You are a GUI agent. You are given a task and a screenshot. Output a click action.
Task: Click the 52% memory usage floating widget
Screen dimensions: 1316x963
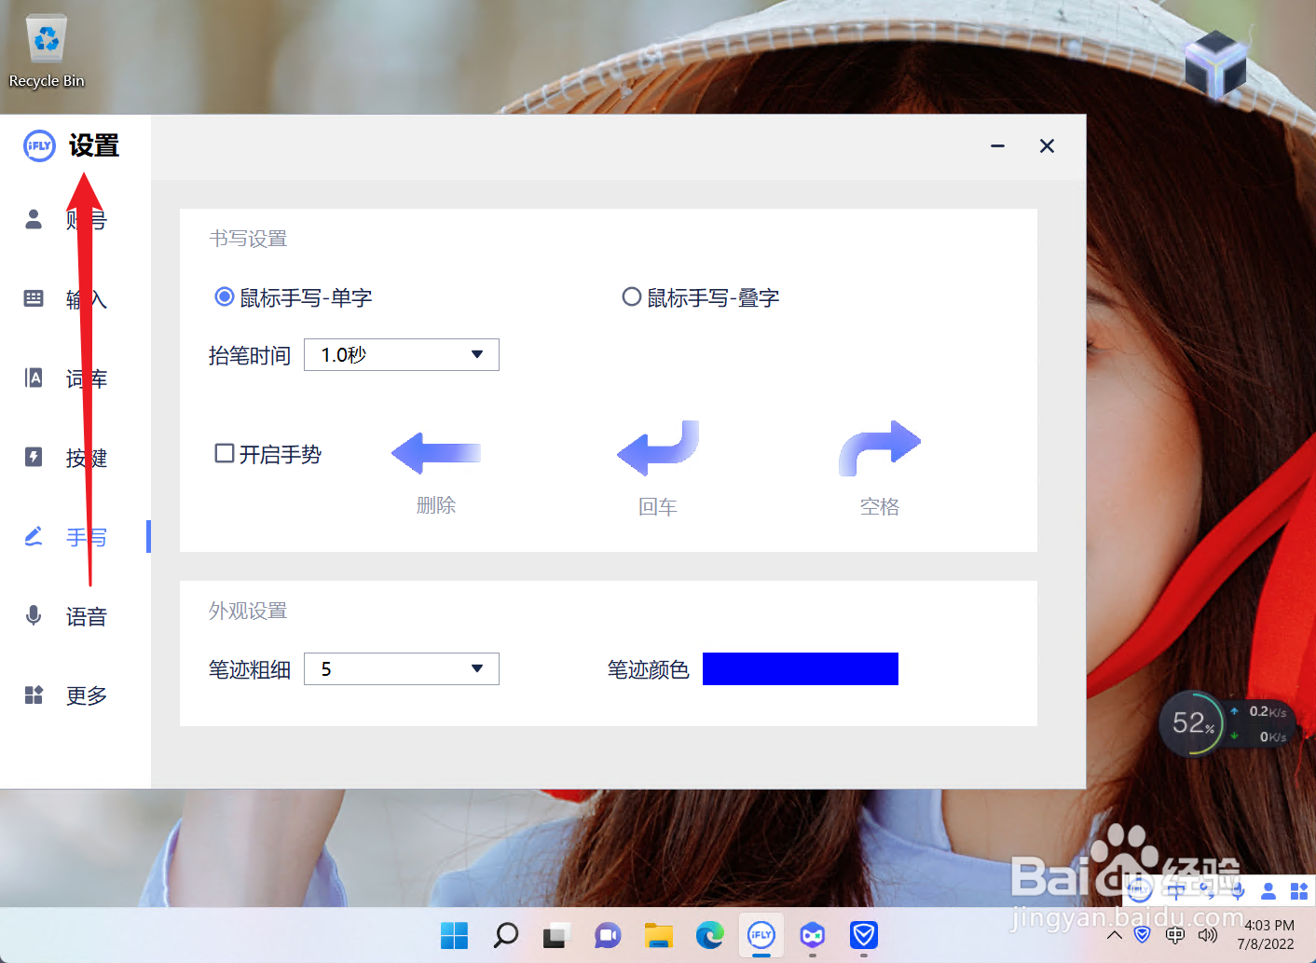tap(1191, 722)
